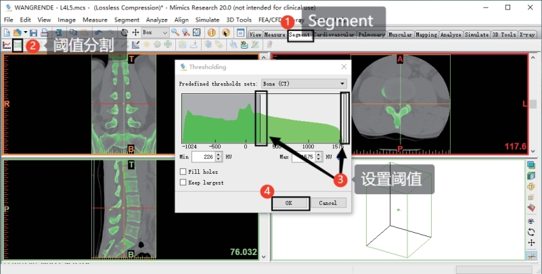This screenshot has width=542, height=274.
Task: Click the orange pointer help icon
Action: click(x=226, y=32)
